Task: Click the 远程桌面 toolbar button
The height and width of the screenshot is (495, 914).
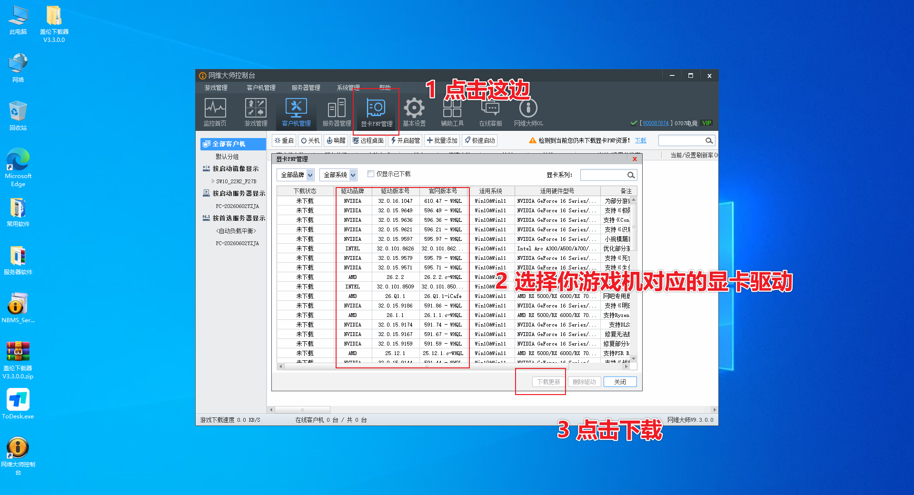Action: (x=368, y=140)
